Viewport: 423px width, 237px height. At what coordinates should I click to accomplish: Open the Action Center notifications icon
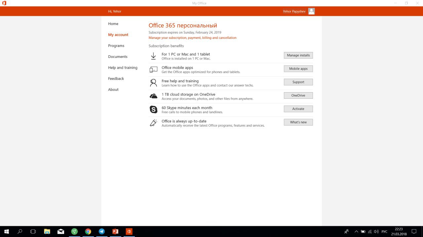tap(414, 231)
